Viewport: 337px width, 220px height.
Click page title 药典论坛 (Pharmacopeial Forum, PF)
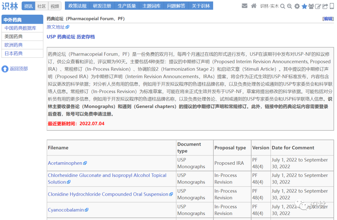pyautogui.click(x=85, y=19)
